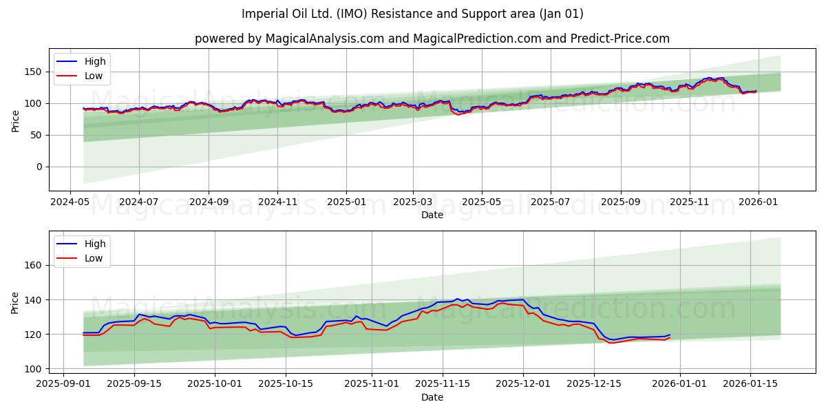826x413 pixels.
Task: Click the '2025-09' date tick label
Action: 621,202
